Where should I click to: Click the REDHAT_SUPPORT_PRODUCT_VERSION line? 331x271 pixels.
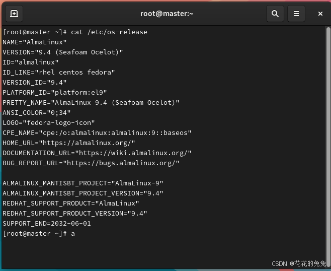point(75,214)
